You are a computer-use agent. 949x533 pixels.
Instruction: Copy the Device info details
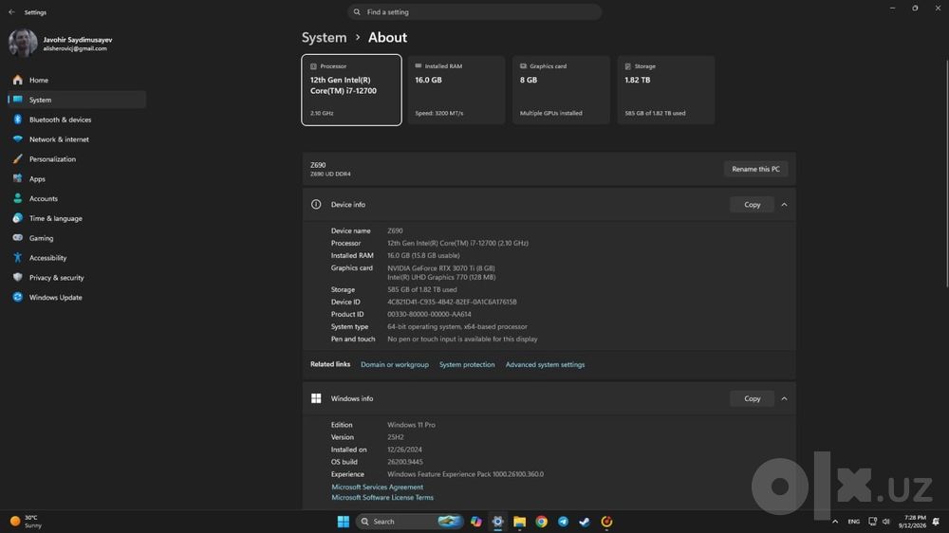(752, 205)
